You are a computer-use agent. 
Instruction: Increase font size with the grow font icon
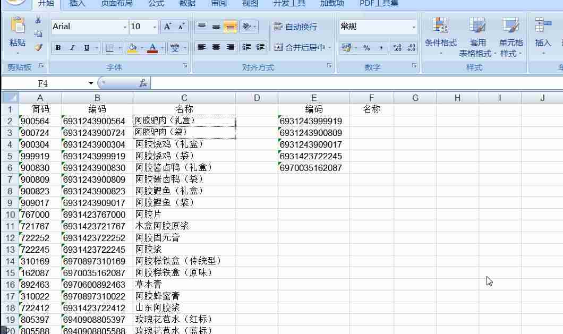[167, 27]
